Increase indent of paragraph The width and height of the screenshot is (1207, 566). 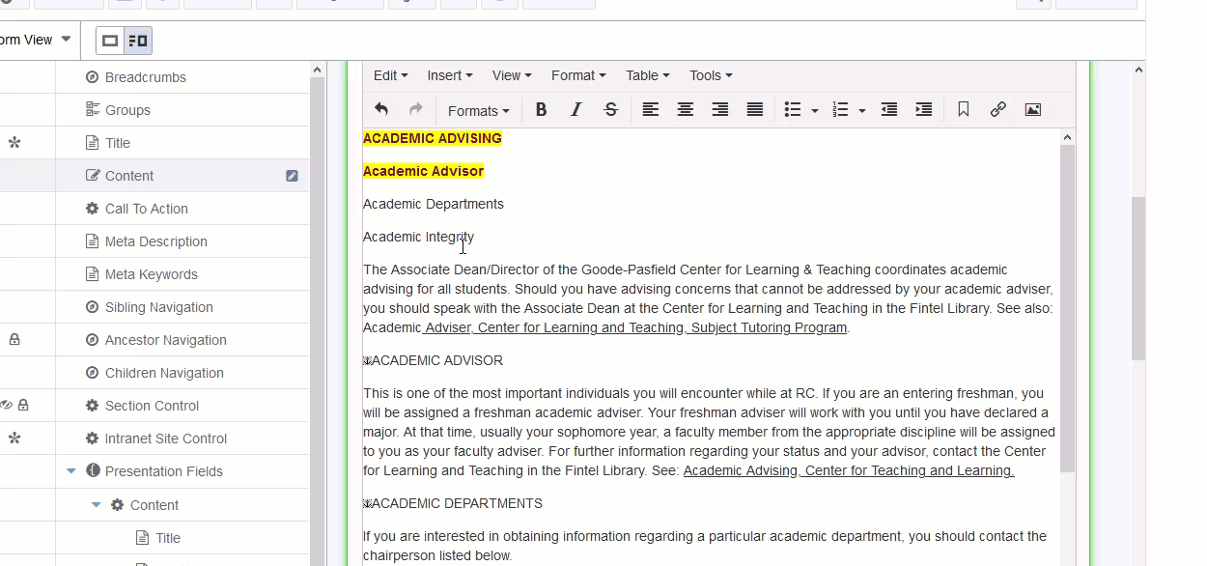[x=924, y=110]
